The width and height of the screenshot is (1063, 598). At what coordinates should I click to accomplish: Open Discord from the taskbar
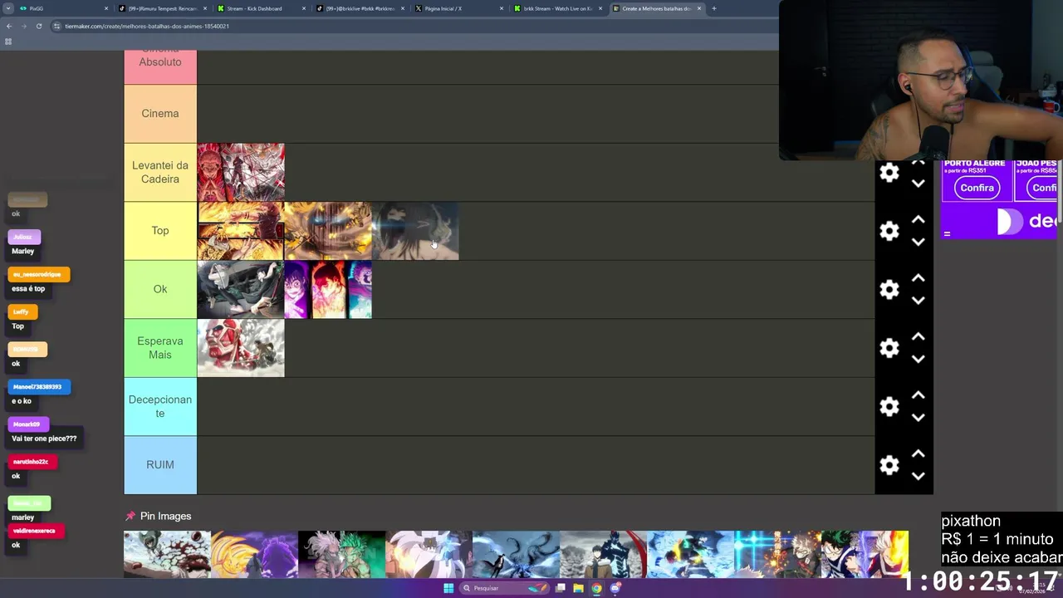click(x=615, y=588)
